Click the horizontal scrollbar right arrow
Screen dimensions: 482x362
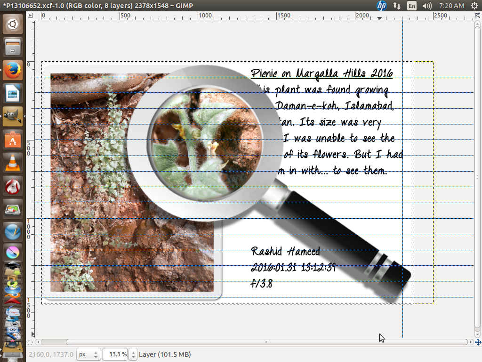[471, 342]
